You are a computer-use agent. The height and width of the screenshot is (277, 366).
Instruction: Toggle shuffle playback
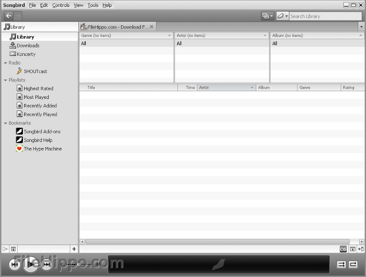click(x=341, y=264)
